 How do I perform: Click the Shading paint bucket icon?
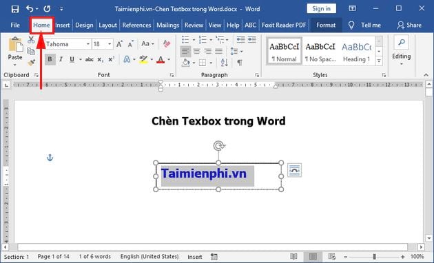[x=186, y=63]
